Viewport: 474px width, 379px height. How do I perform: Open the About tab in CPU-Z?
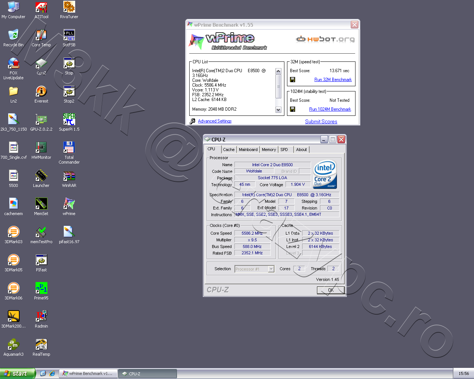coord(301,150)
